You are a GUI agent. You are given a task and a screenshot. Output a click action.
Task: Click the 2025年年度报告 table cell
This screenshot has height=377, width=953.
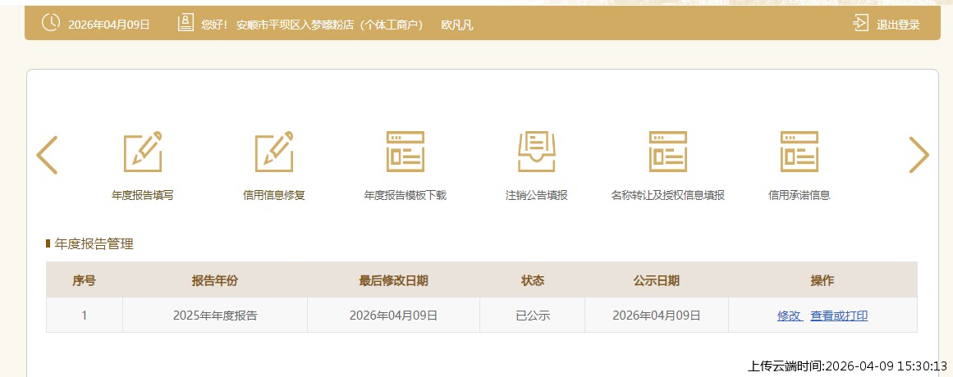click(x=214, y=316)
